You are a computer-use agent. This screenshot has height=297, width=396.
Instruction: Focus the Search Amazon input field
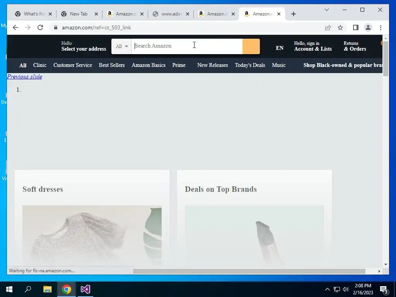pos(187,46)
